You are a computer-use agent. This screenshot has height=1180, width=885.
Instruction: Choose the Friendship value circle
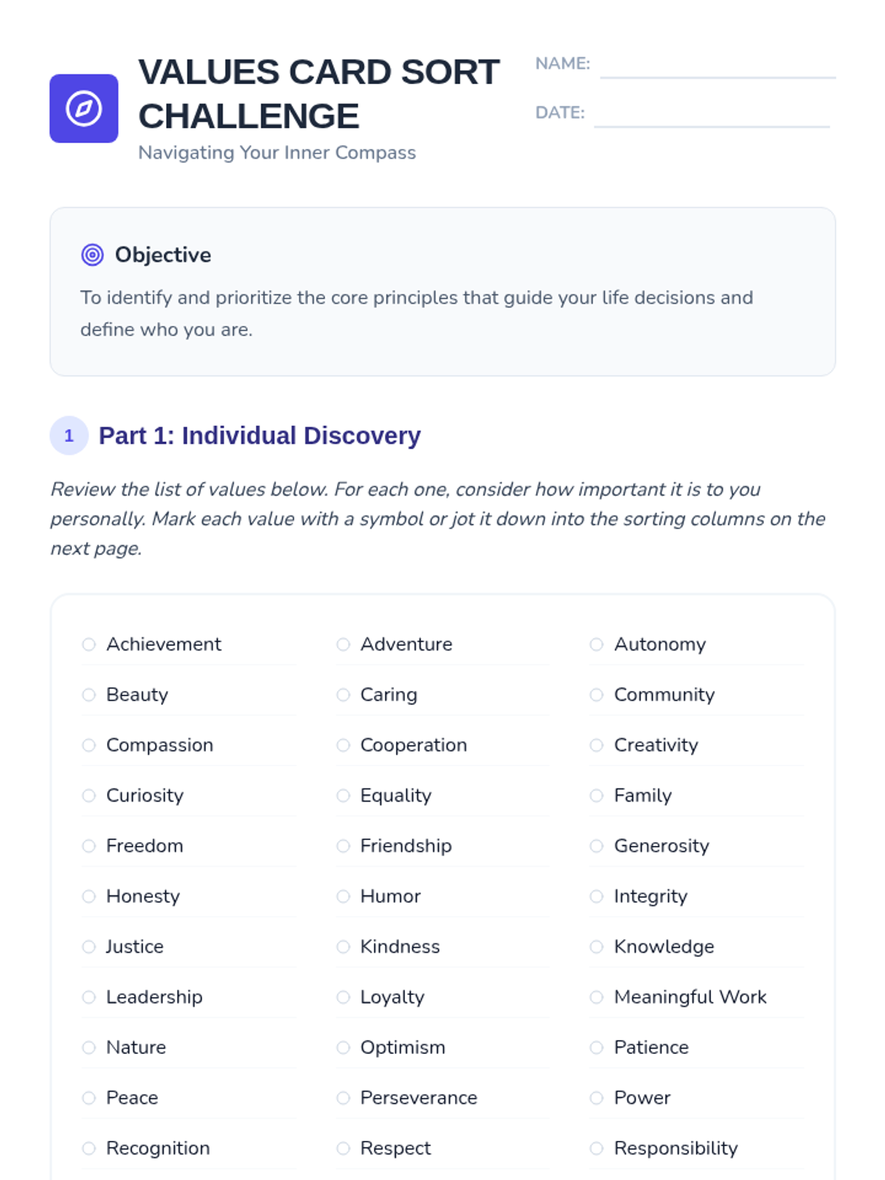tap(343, 846)
